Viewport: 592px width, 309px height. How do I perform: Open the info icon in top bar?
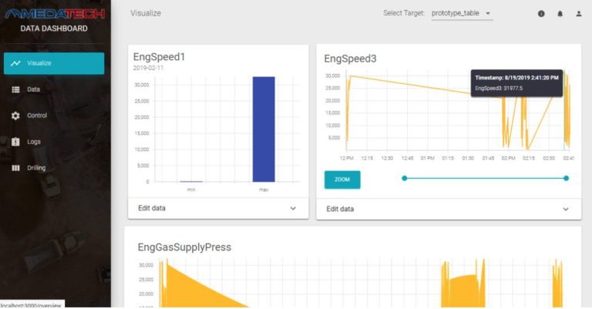point(541,14)
